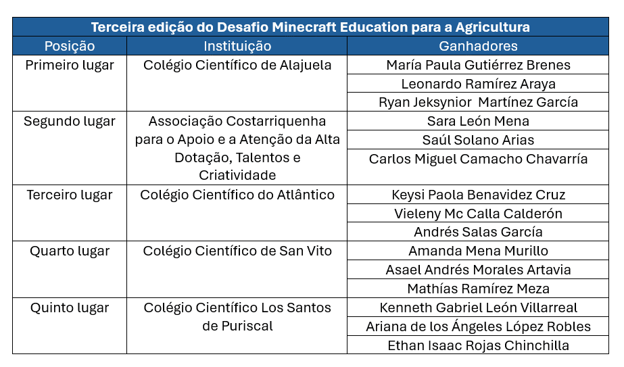Select Colégio Científico do Atlântico
Image resolution: width=624 pixels, height=367 pixels.
237,213
